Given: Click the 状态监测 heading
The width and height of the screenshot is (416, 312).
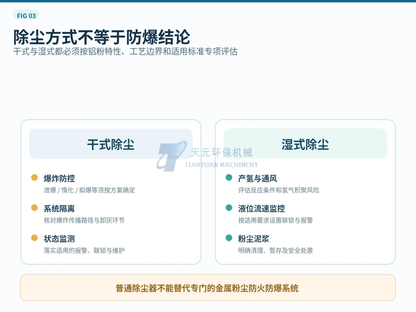Looking at the screenshot, I should (x=59, y=239).
